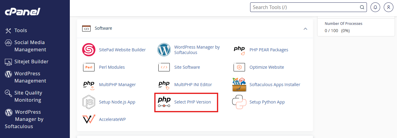Select the Perl Modules icon
Image resolution: width=397 pixels, height=138 pixels.
point(88,67)
